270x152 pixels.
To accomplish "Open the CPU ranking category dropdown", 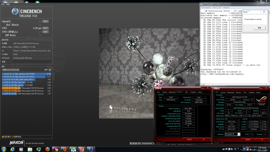I will [11, 70].
